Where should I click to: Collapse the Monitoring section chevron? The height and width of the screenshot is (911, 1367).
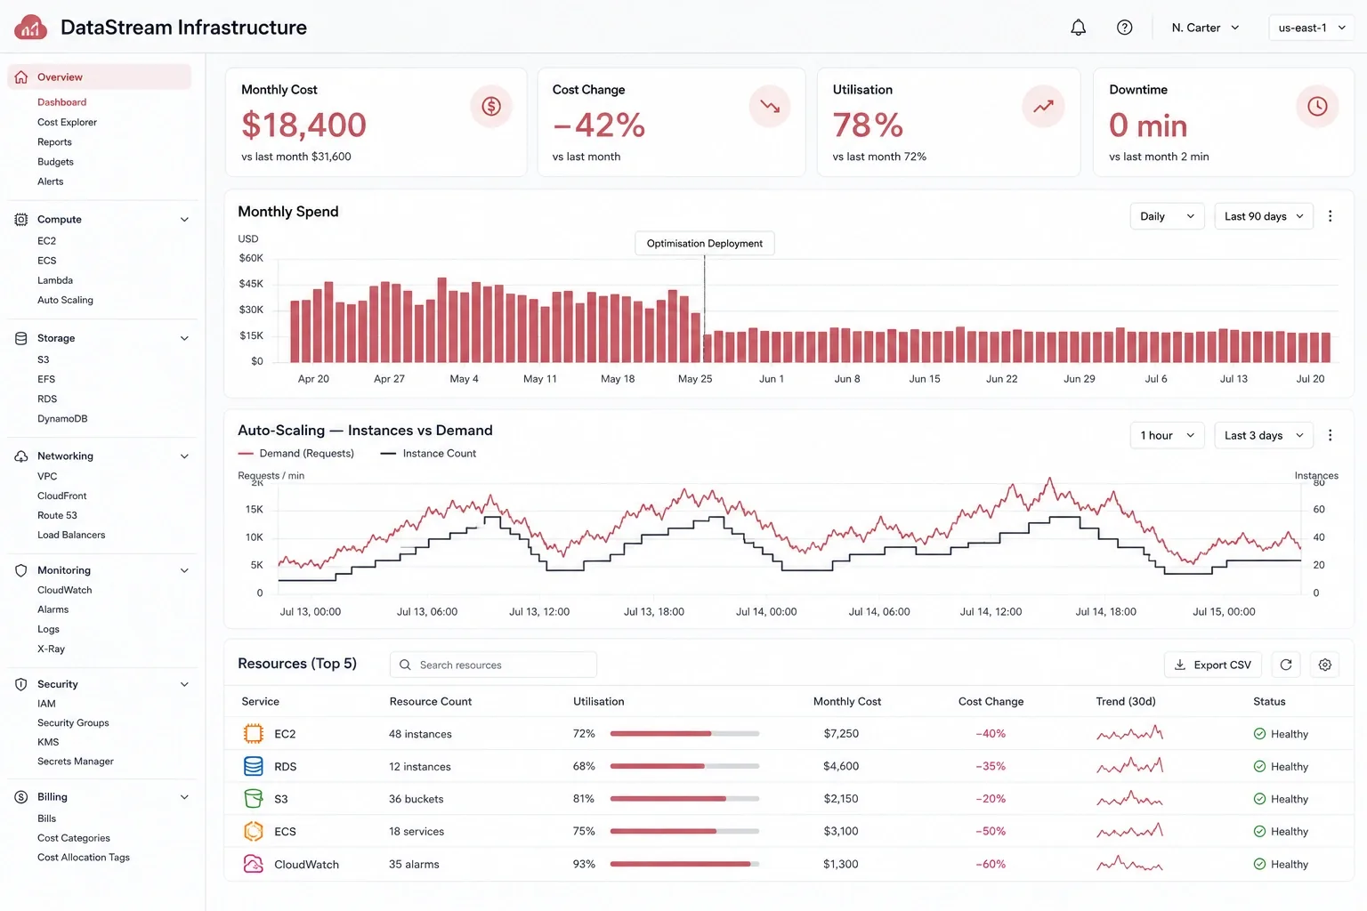click(184, 570)
